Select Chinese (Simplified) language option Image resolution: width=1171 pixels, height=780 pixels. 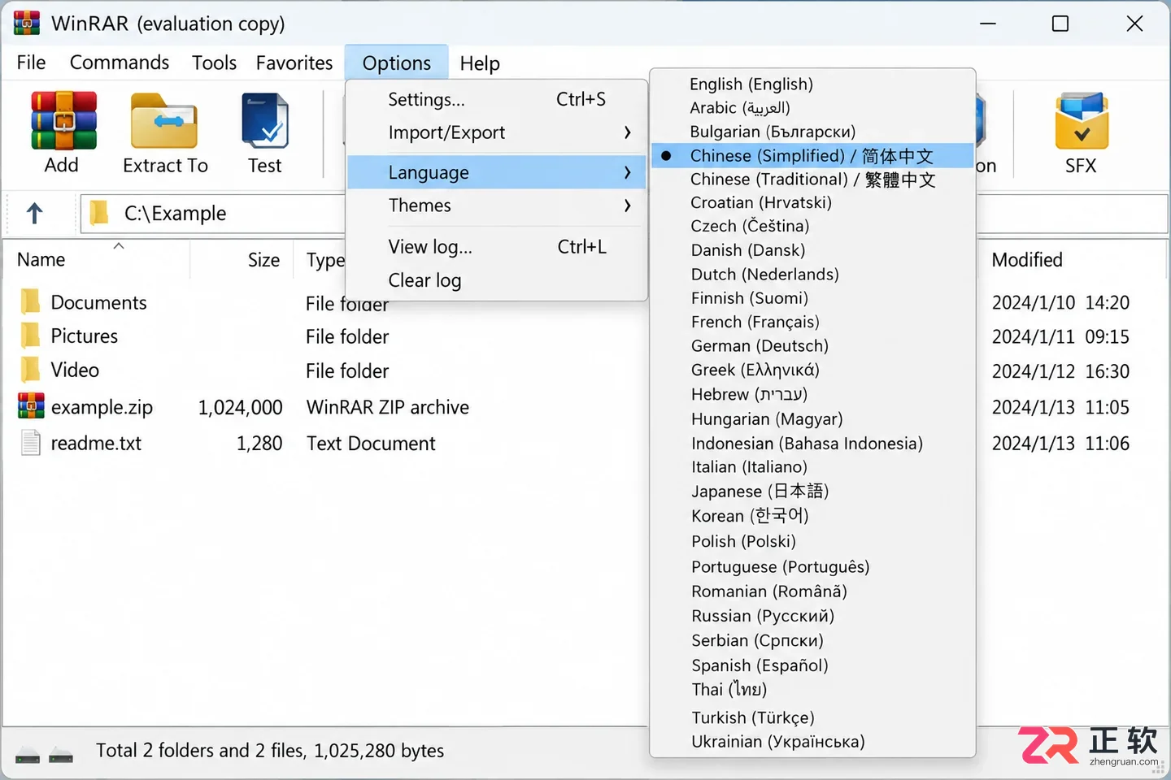pyautogui.click(x=812, y=155)
